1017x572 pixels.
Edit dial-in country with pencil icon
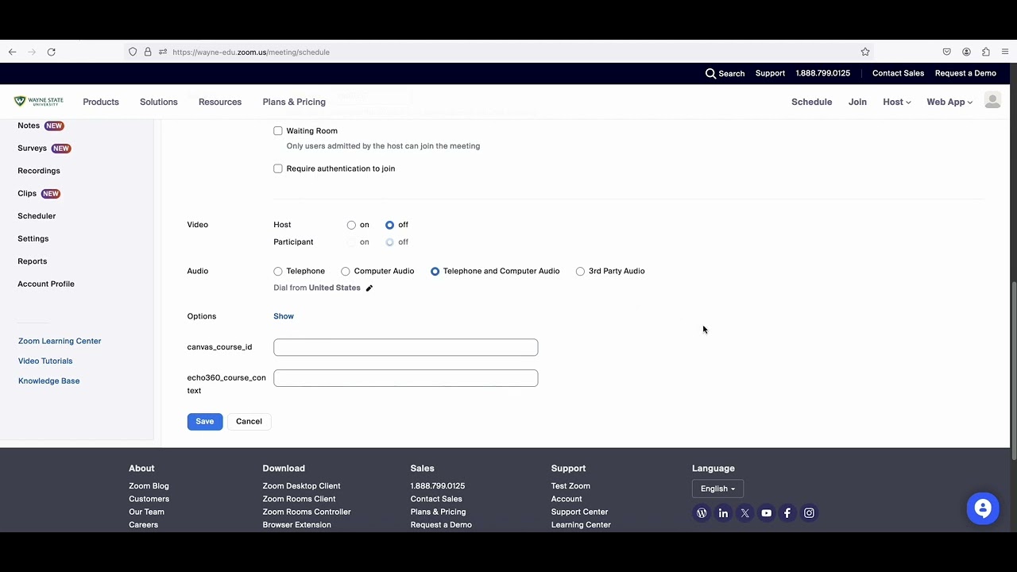tap(369, 288)
